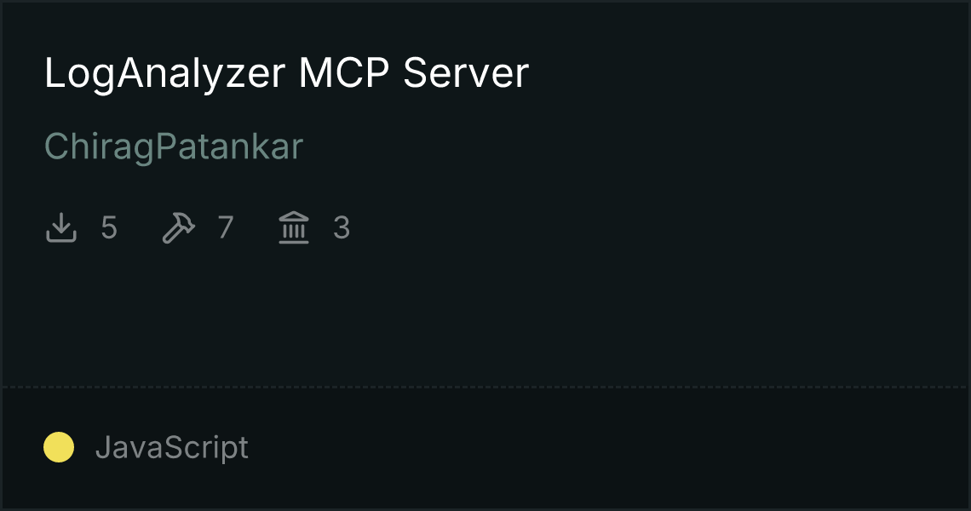Select the hammer tools icon
This screenshot has width=971, height=511.
178,227
